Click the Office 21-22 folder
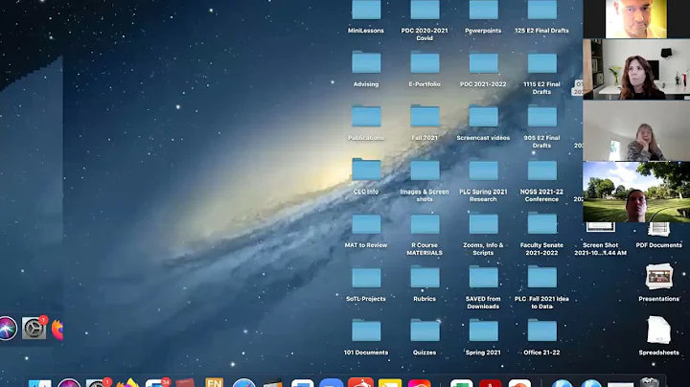690x387 pixels. tap(541, 330)
